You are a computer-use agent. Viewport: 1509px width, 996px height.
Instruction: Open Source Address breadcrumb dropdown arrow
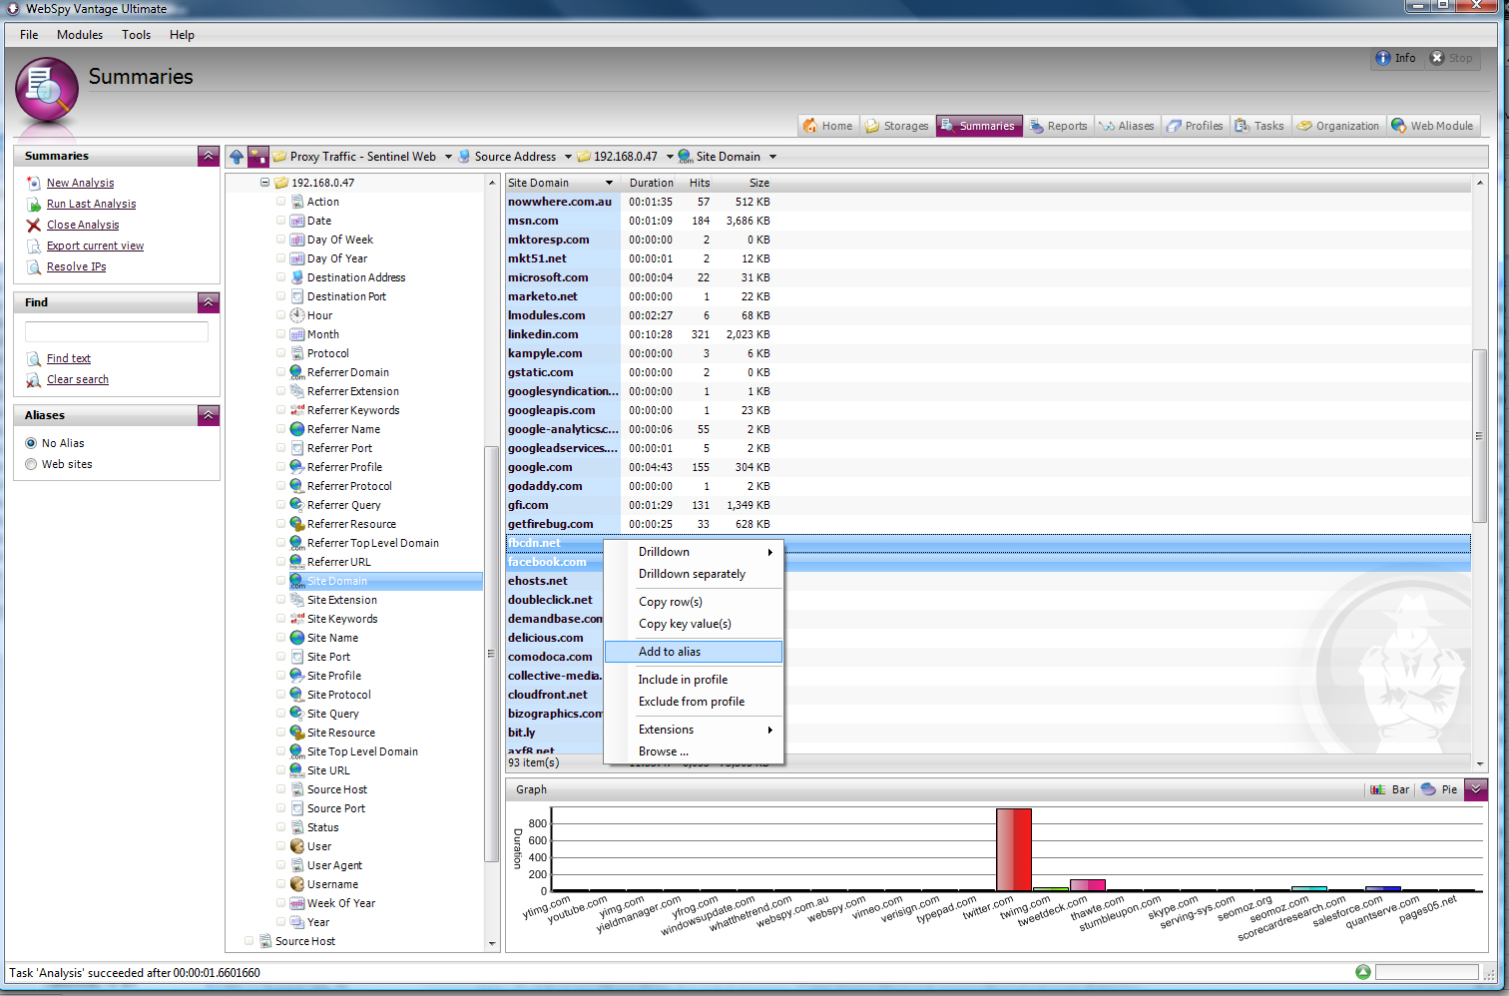click(x=568, y=157)
